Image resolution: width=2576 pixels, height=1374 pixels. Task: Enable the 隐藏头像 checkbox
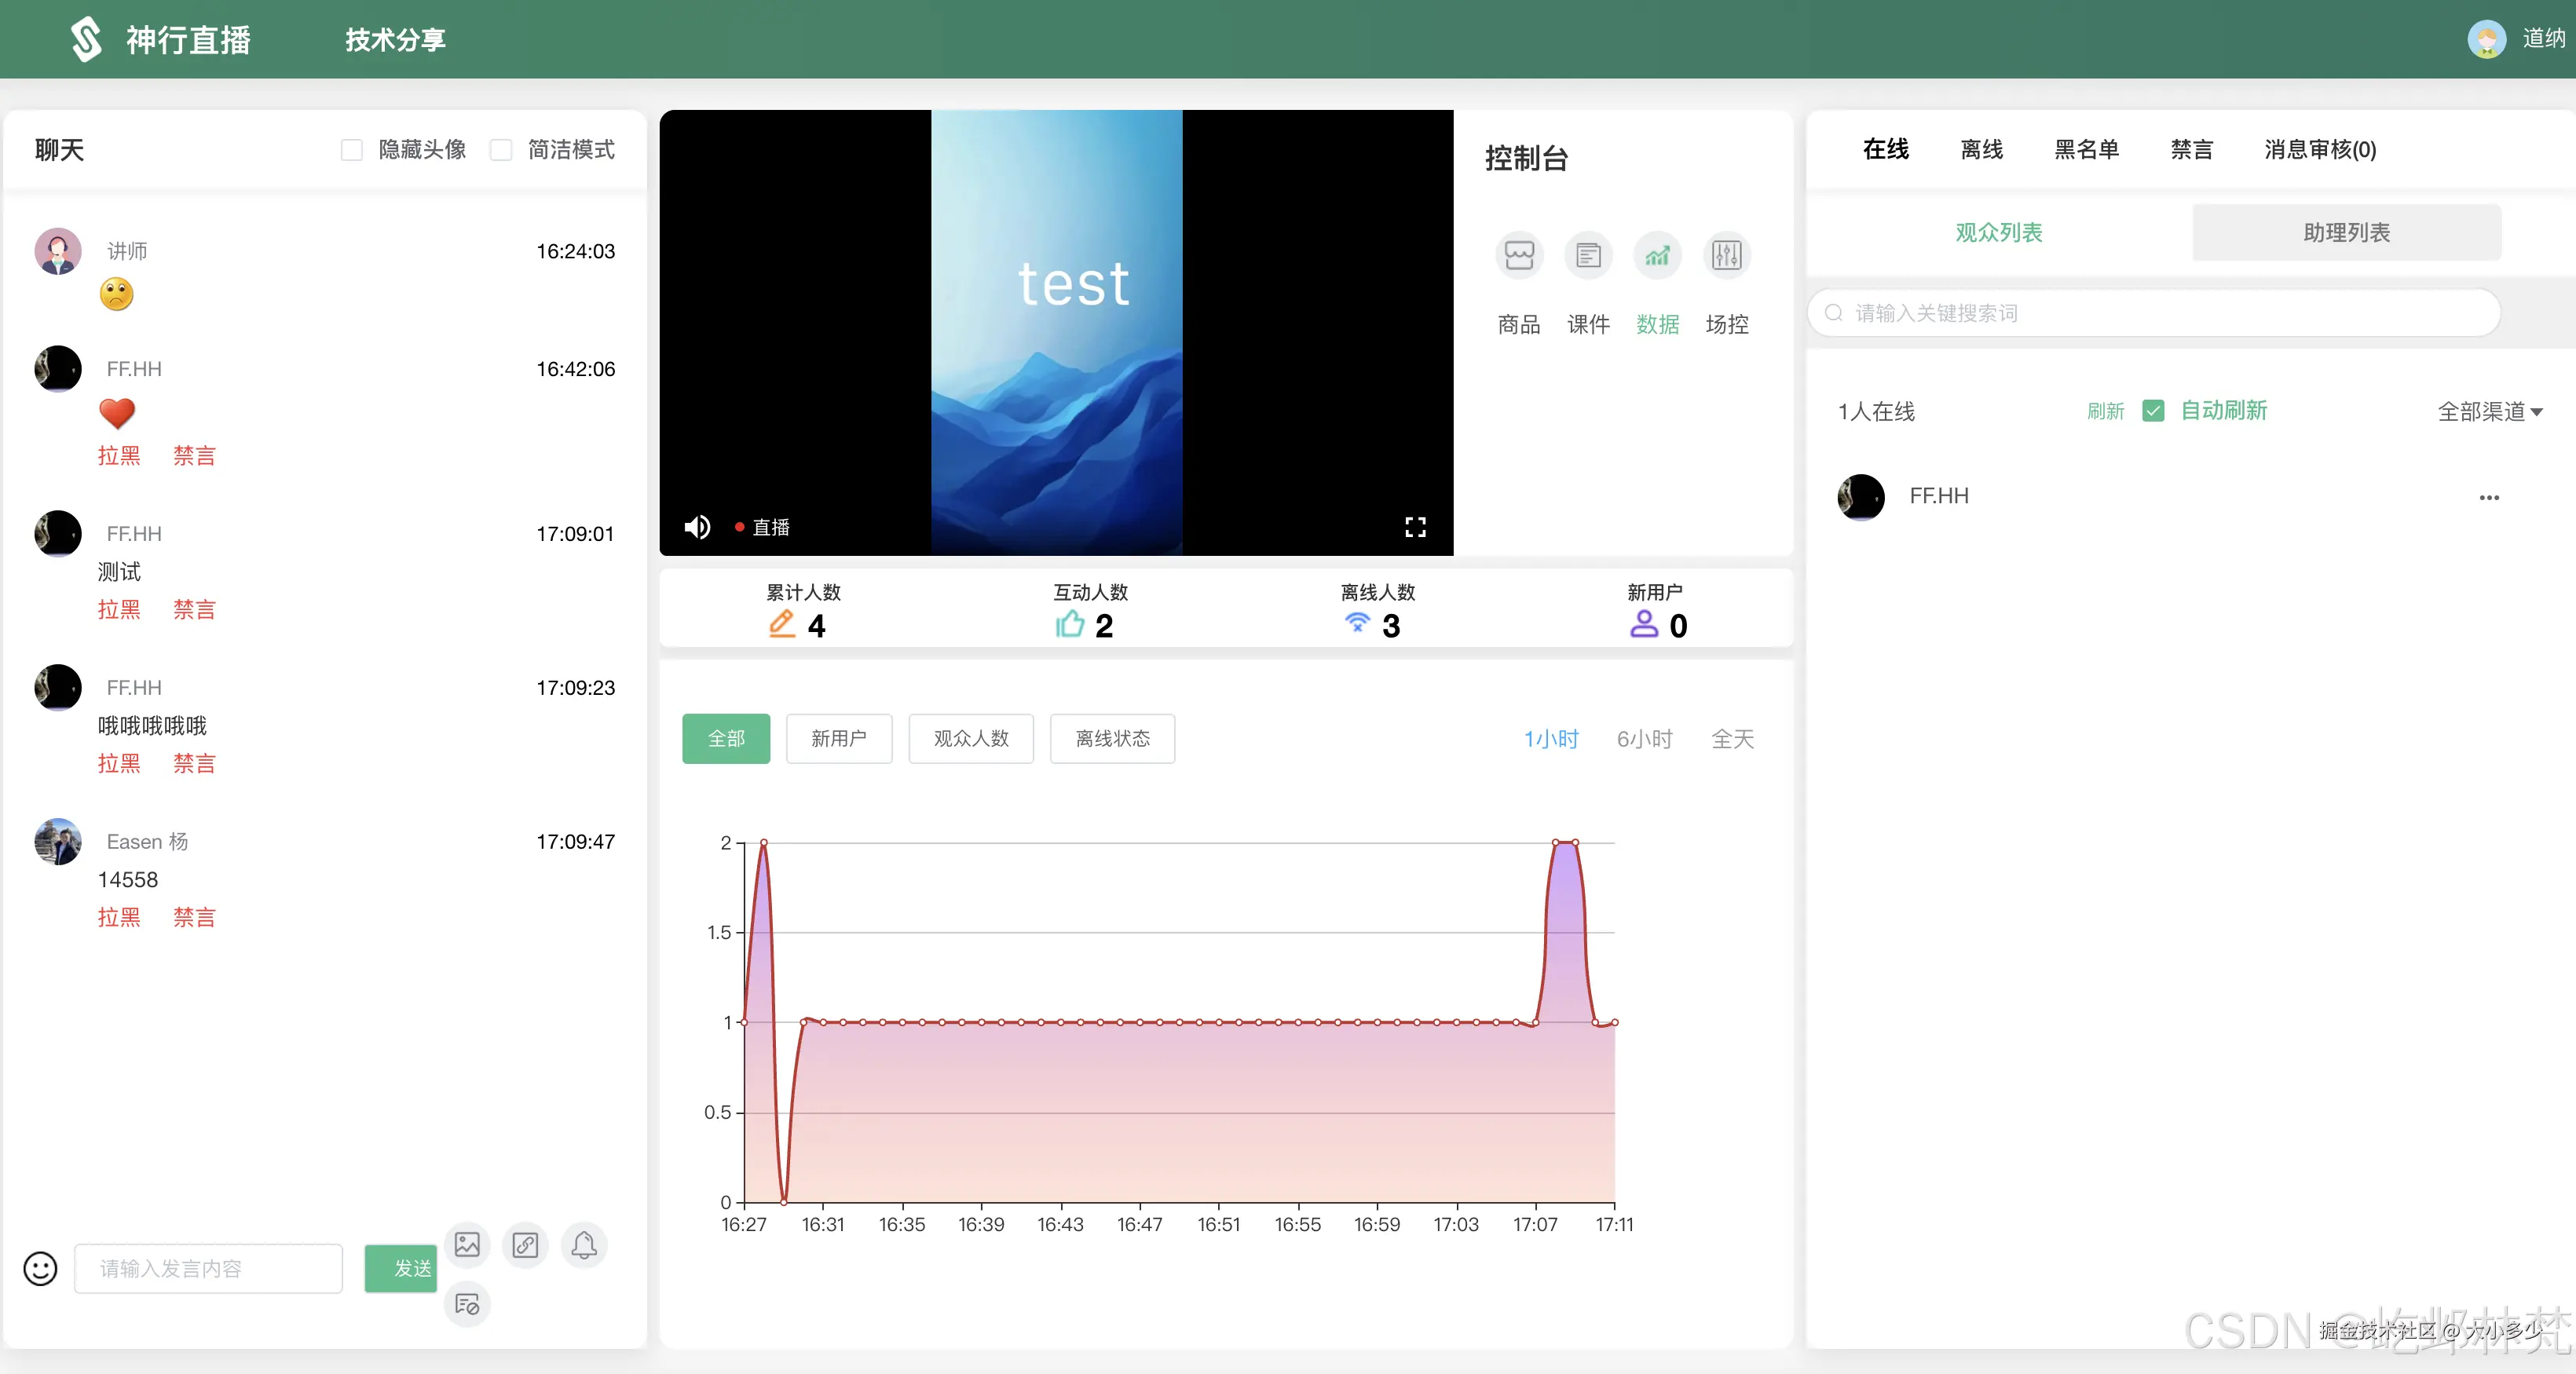click(352, 150)
